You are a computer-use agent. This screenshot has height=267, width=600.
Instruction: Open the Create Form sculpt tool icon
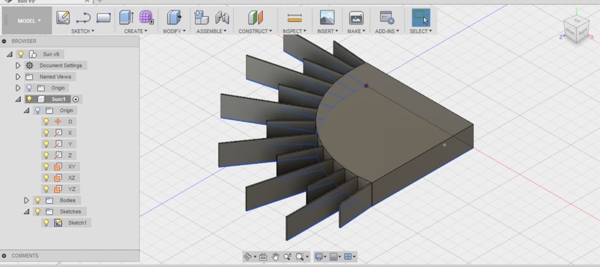(146, 18)
